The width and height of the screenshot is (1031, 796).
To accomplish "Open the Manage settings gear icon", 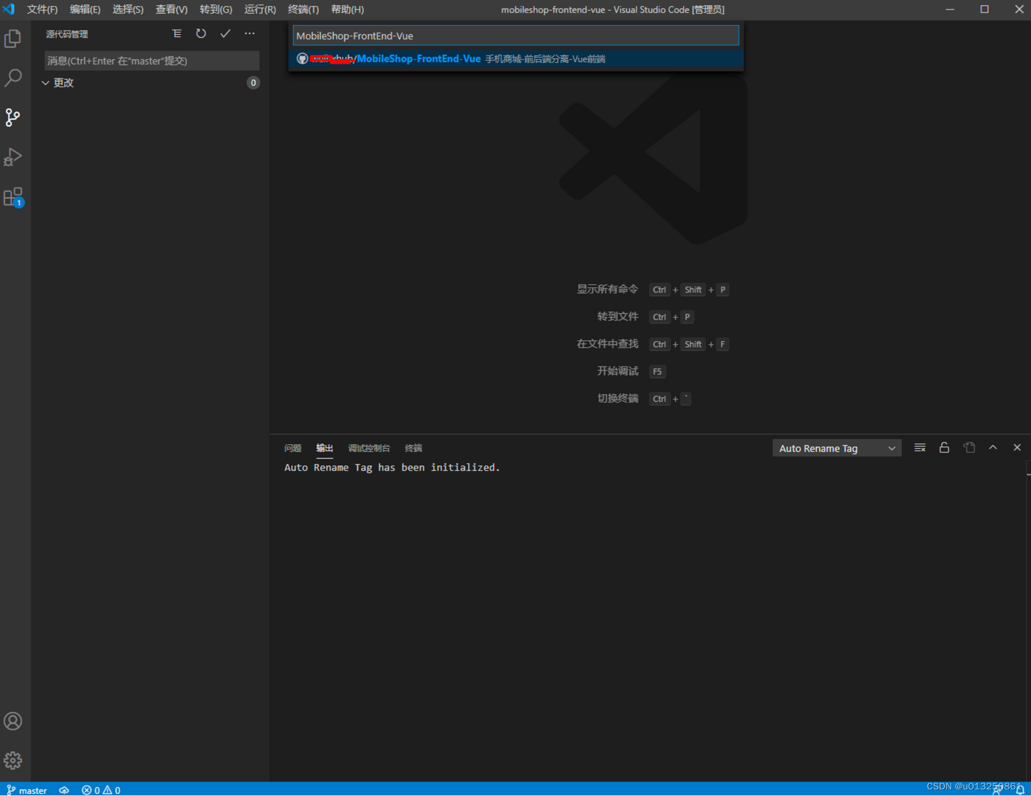I will click(13, 760).
